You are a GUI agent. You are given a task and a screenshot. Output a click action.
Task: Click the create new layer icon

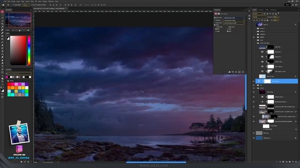pos(292,162)
